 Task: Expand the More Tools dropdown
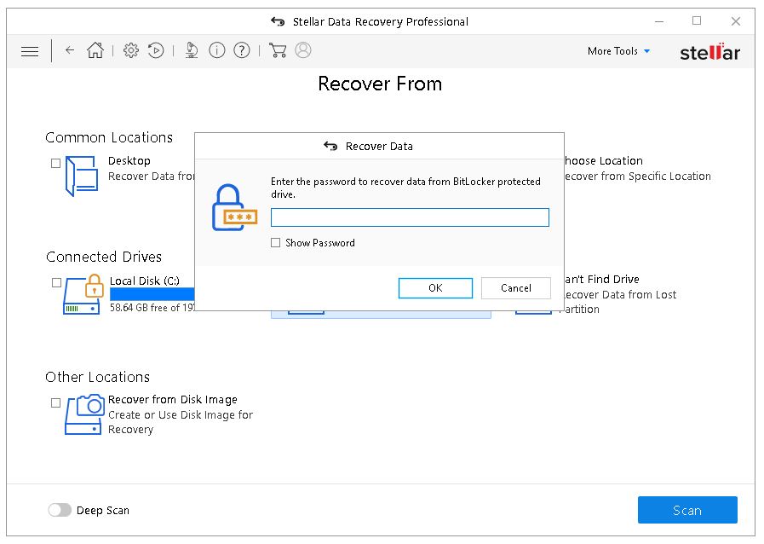coord(618,51)
